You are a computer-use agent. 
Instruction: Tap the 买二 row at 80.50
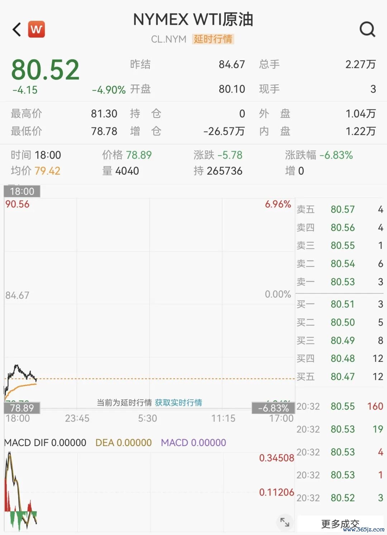[x=340, y=322]
